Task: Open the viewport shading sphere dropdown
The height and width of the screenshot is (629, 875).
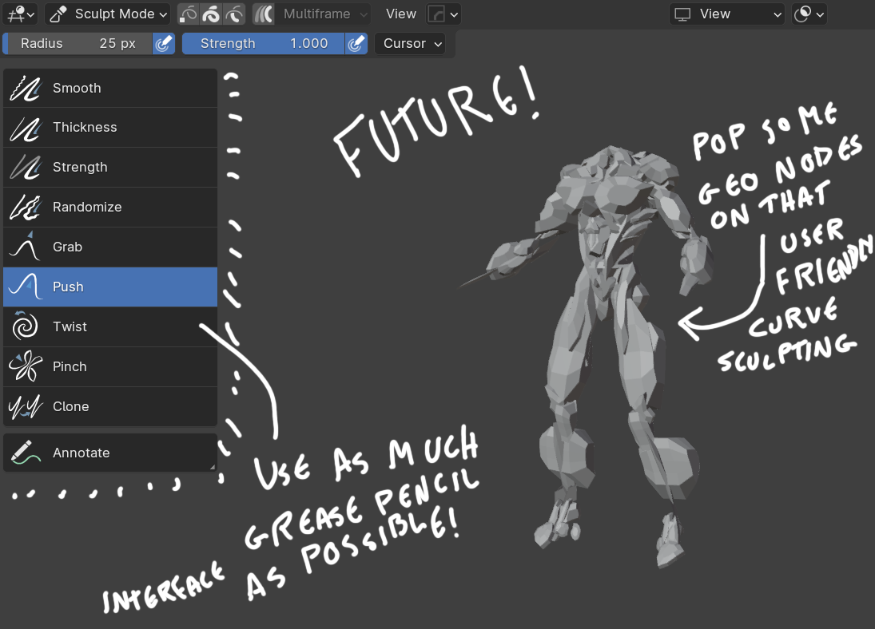Action: point(809,14)
